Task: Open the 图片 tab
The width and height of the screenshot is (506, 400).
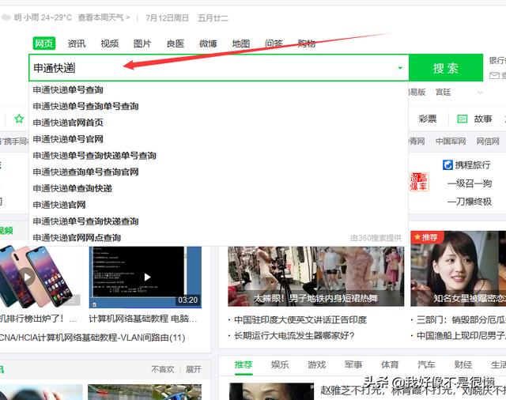Action: pos(142,43)
